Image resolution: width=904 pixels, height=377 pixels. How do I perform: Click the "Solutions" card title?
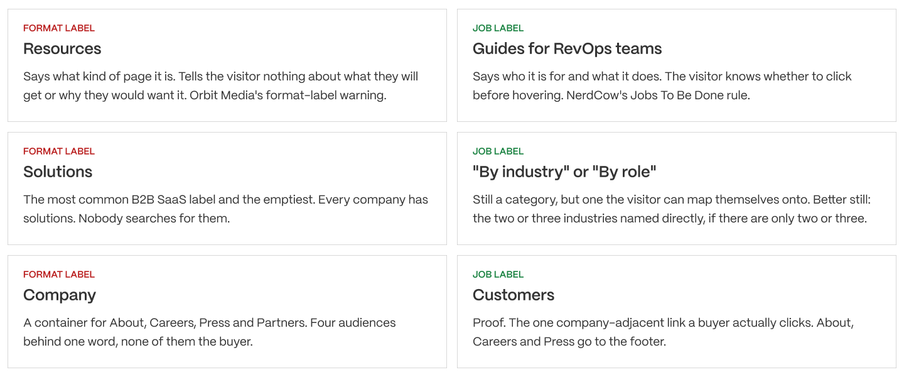point(58,172)
